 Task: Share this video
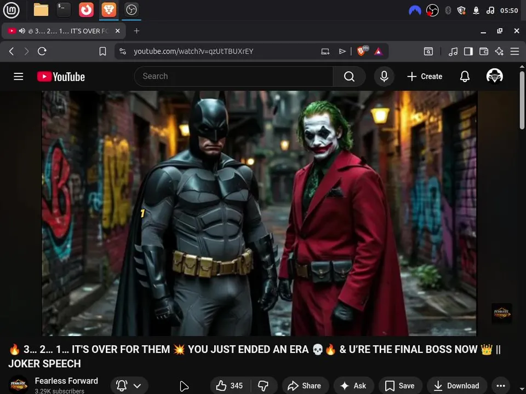305,386
